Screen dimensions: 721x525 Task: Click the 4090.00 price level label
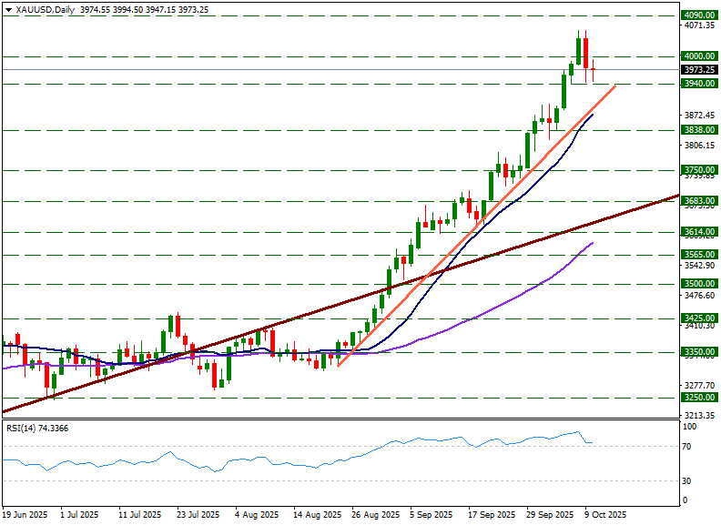coord(697,15)
